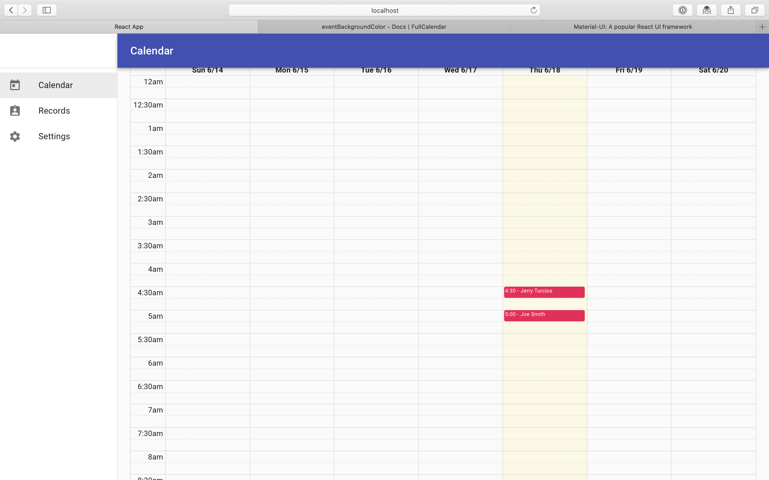Screen dimensions: 769x480
Task: Switch to the Material-UI tab
Action: [633, 27]
